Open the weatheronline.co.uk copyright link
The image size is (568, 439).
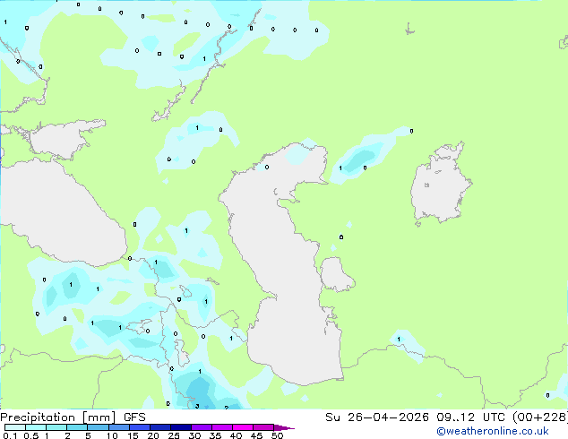tap(493, 431)
